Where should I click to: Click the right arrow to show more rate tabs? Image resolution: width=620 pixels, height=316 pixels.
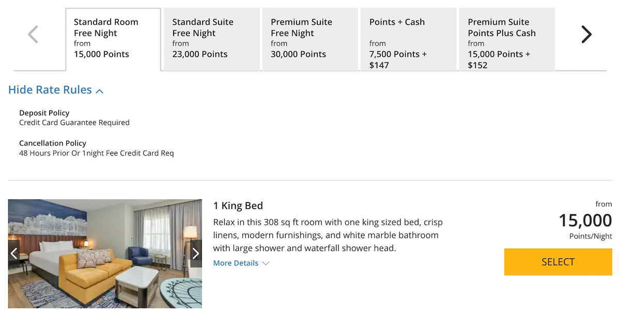[586, 35]
